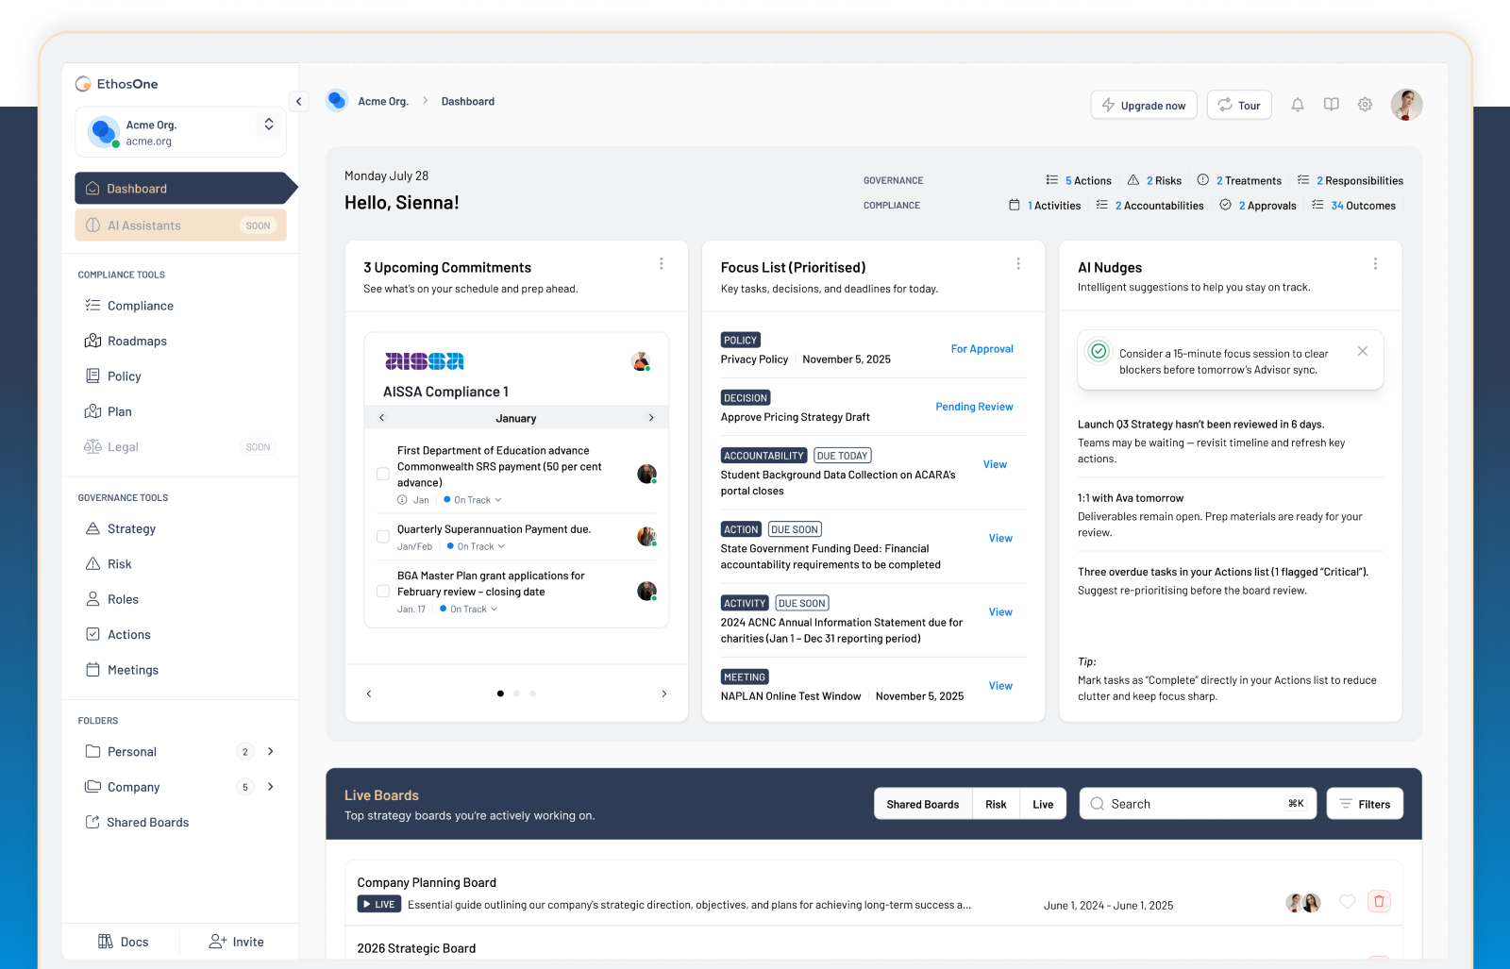This screenshot has width=1510, height=969.
Task: Delete Company Planning Board with trash icon
Action: coord(1379,901)
